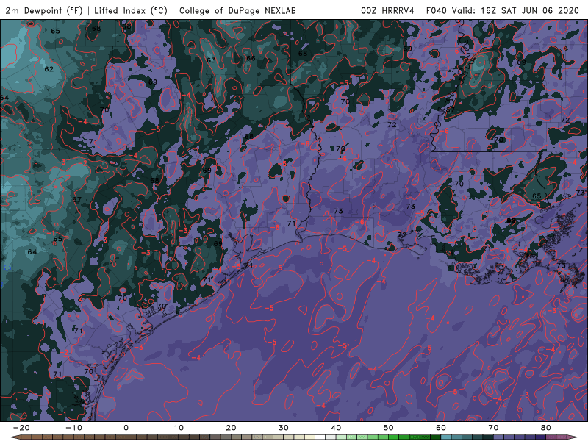Viewport: 588px width, 441px height.
Task: Click the 'F040' forecast hour text
Action: 437,10
